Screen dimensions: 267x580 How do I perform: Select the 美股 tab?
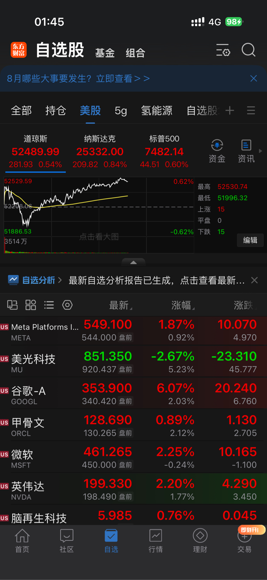pos(90,111)
